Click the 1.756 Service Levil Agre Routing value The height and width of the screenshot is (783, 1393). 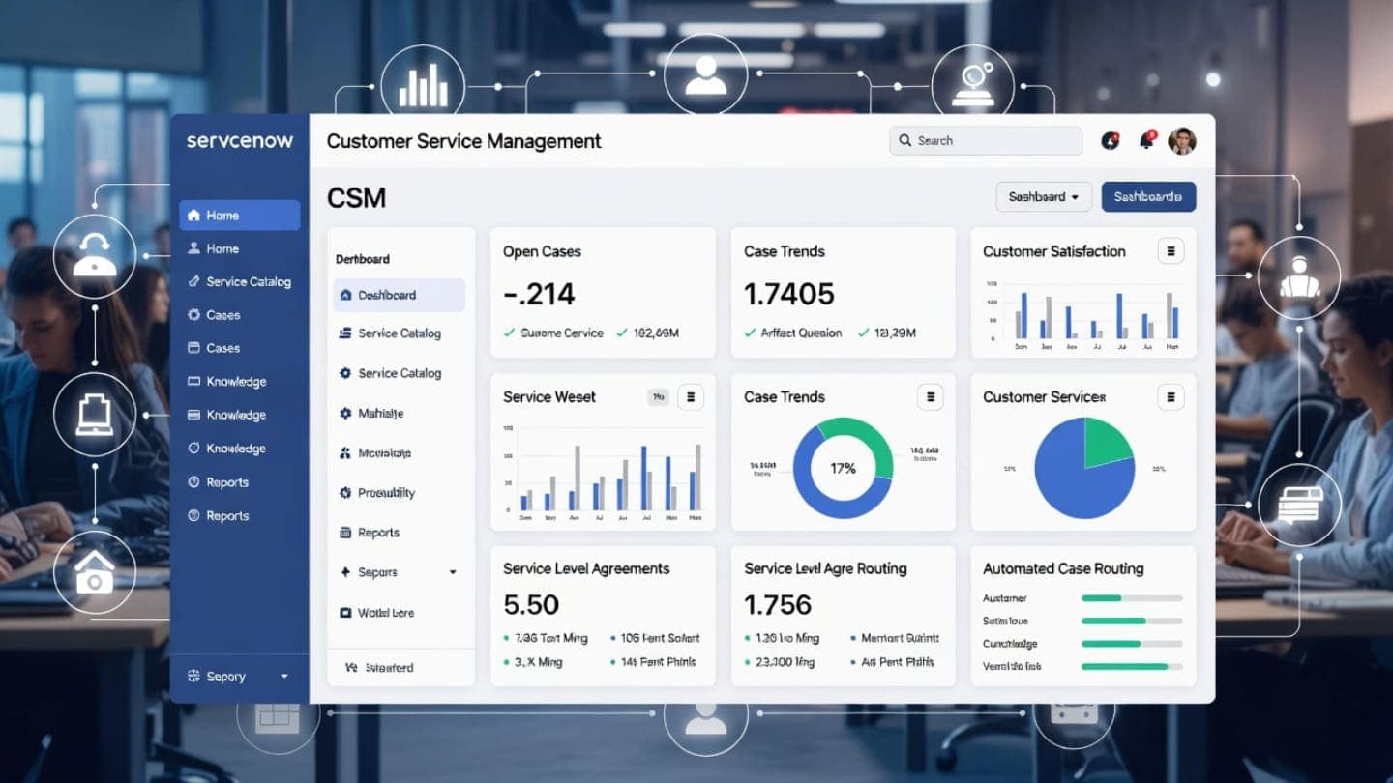[778, 605]
